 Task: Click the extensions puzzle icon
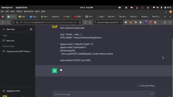tap(165, 22)
